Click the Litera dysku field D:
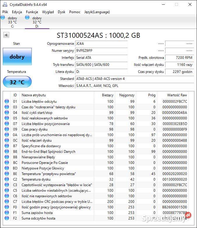This screenshot has height=228, width=197. click(101, 72)
